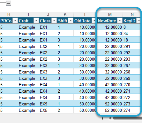
Task: Select the NewRate header cell
Action: (x=110, y=20)
